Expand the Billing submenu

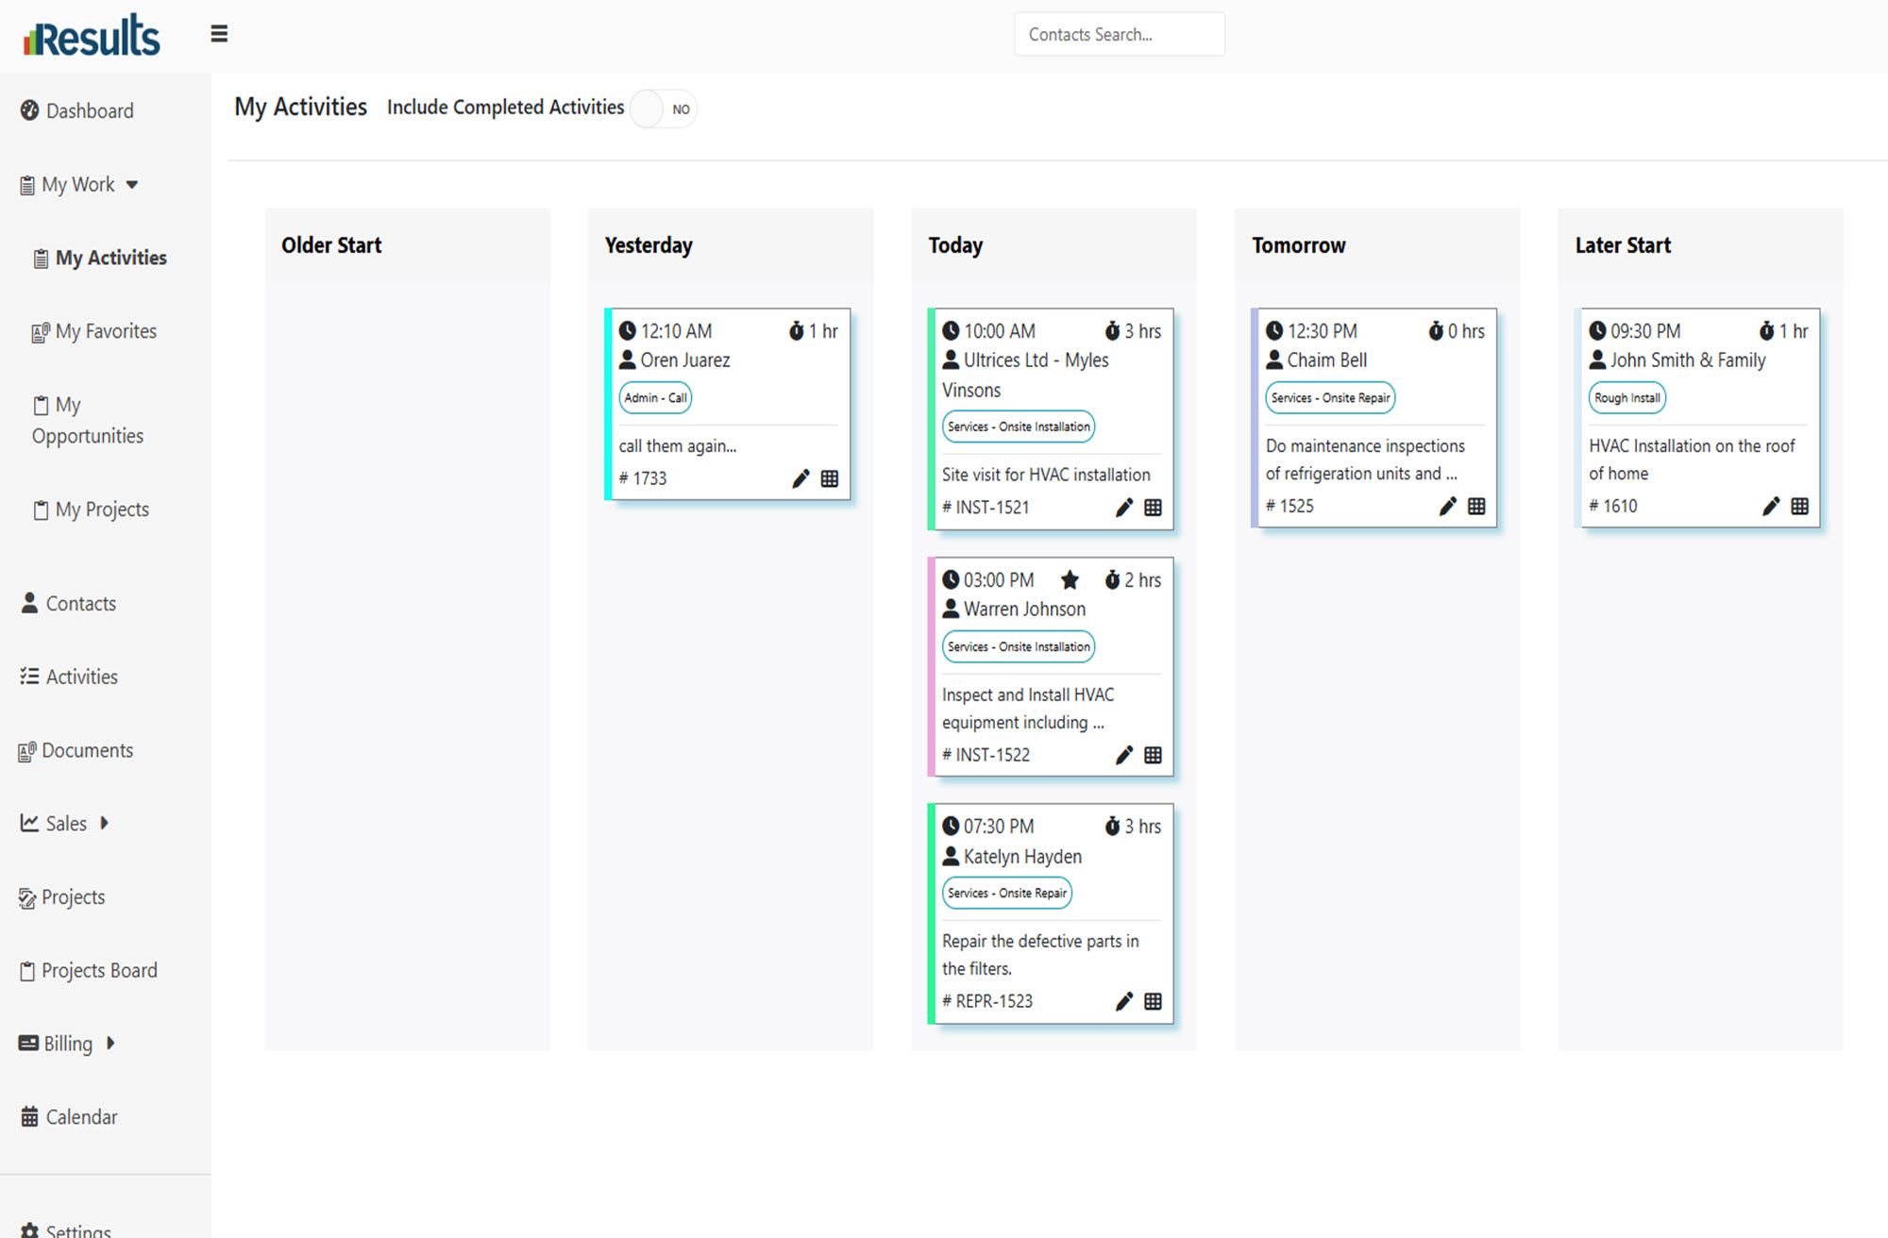pos(110,1043)
